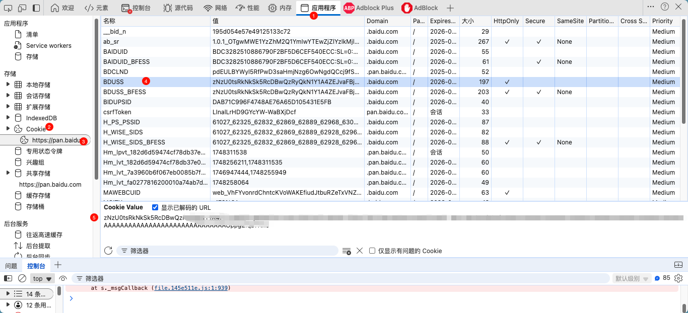688x313 pixels.
Task: Open the live expression eye icon
Action: 63,278
